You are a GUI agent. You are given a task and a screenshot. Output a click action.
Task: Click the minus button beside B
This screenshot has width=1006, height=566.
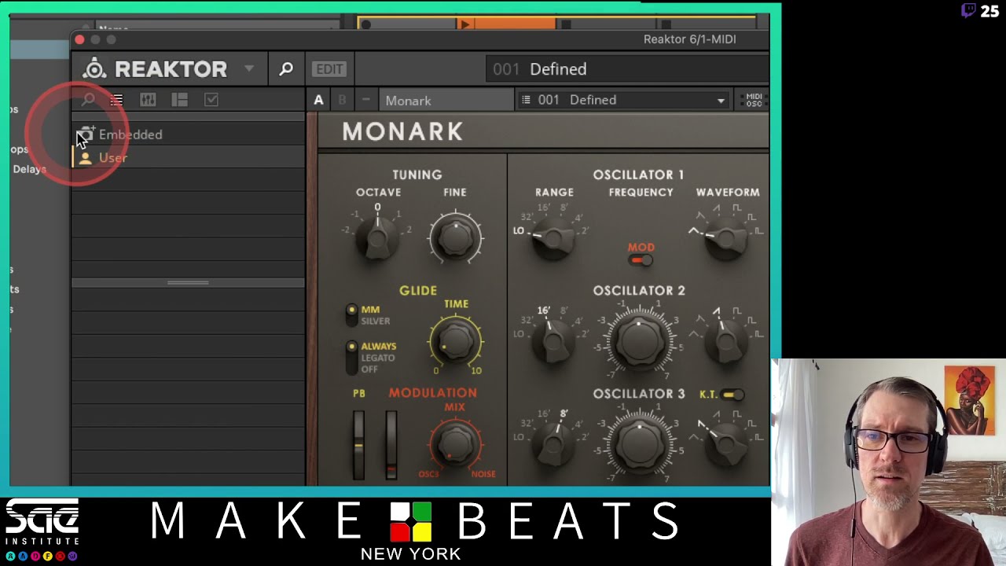[x=365, y=100]
